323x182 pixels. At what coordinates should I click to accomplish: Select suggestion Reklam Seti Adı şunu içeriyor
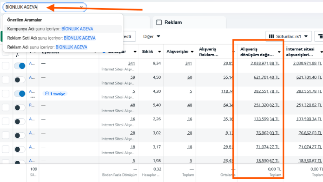click(63, 38)
